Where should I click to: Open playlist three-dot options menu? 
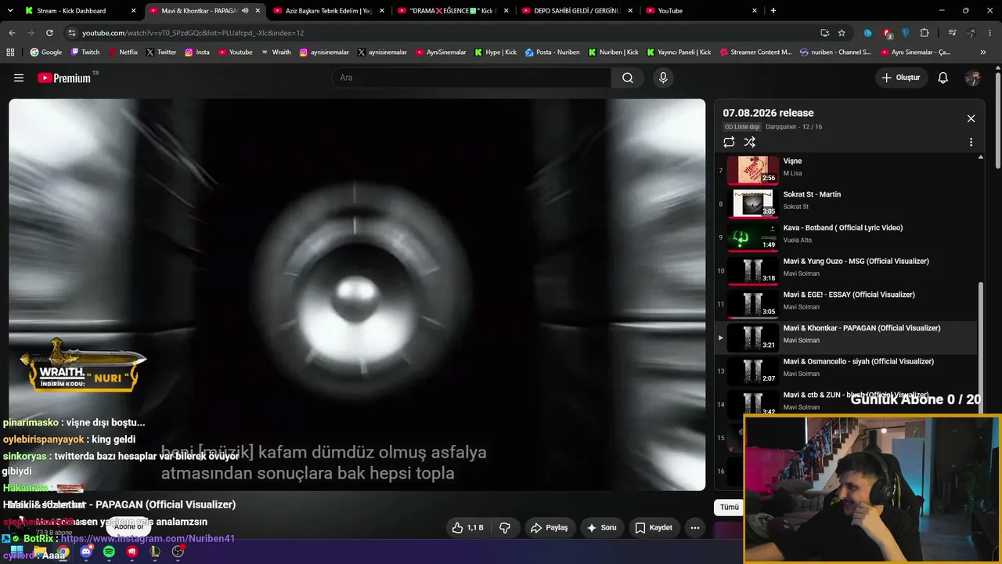(x=971, y=143)
